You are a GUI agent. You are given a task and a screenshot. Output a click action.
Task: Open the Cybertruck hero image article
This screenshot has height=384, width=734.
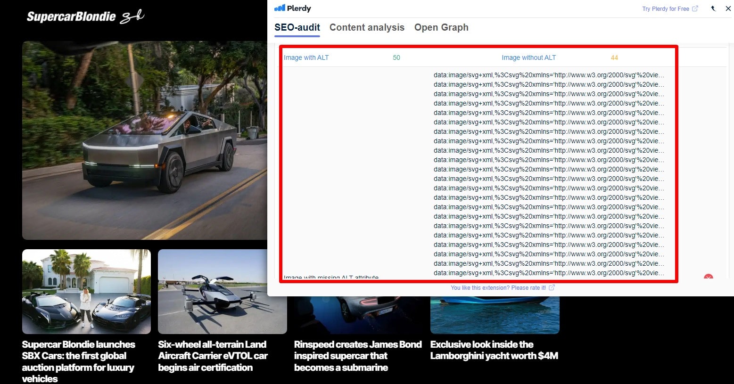pyautogui.click(x=145, y=140)
